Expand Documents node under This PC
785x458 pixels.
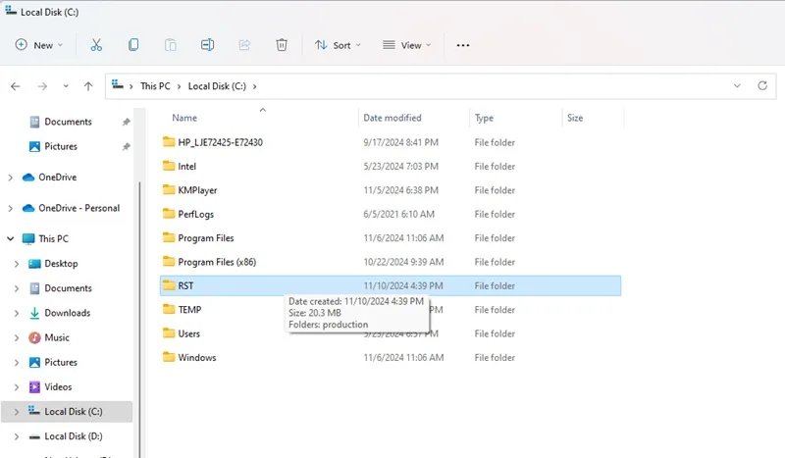17,288
